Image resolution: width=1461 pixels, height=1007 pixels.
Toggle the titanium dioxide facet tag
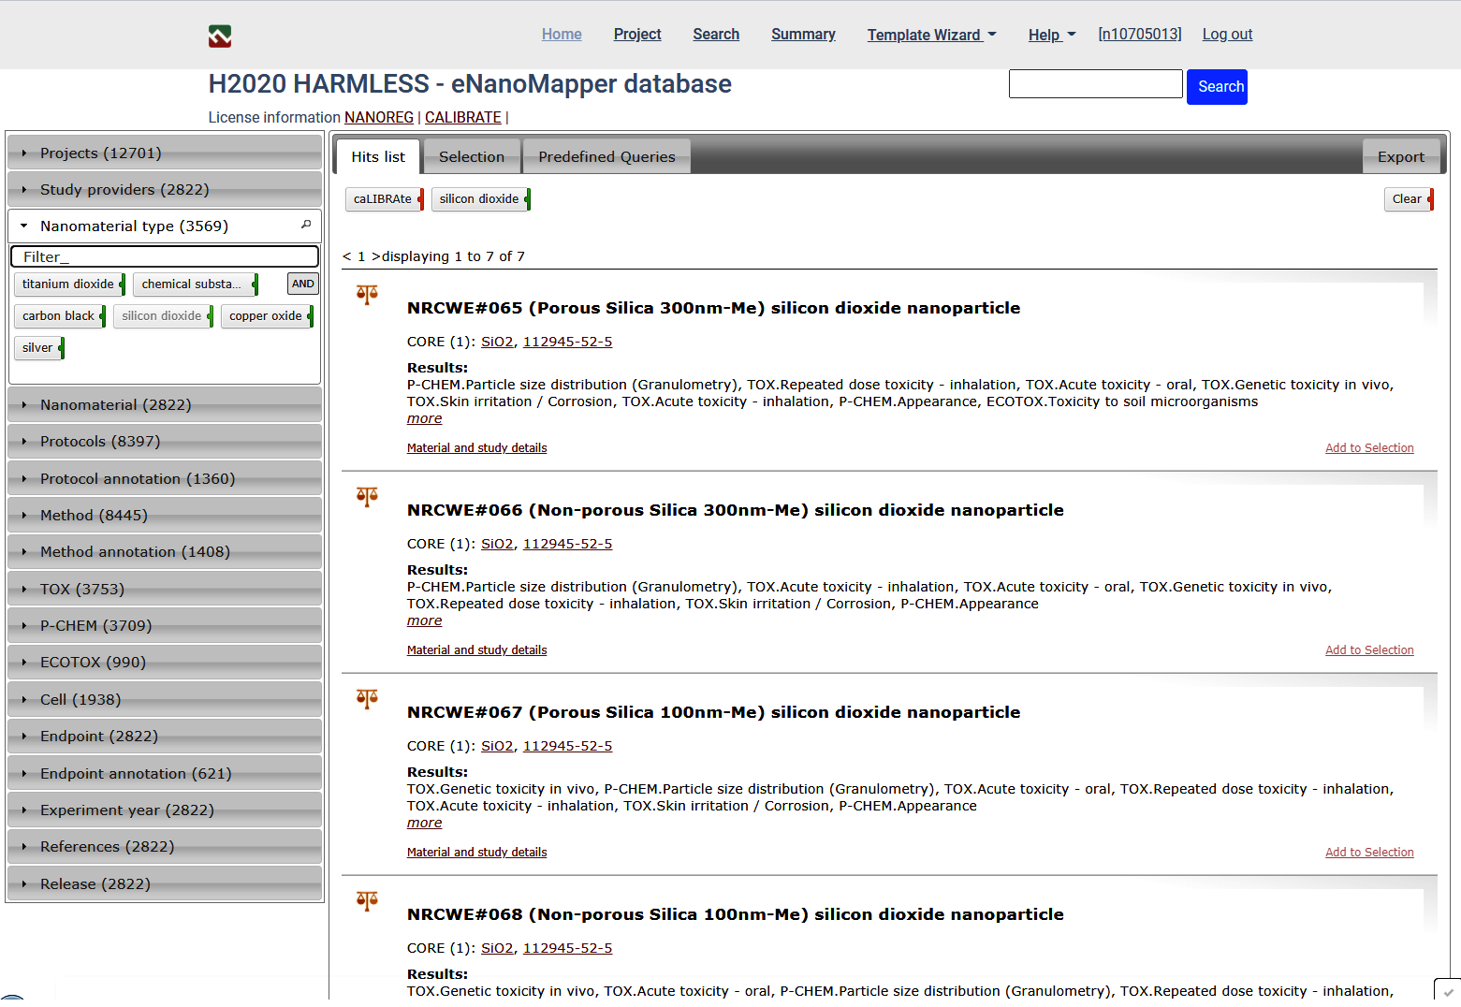[x=68, y=285]
